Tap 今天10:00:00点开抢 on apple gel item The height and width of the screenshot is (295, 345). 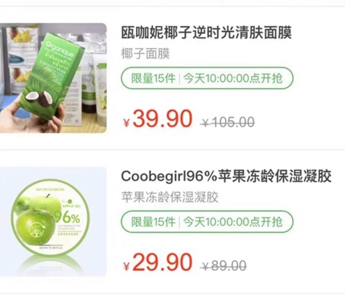point(233,221)
